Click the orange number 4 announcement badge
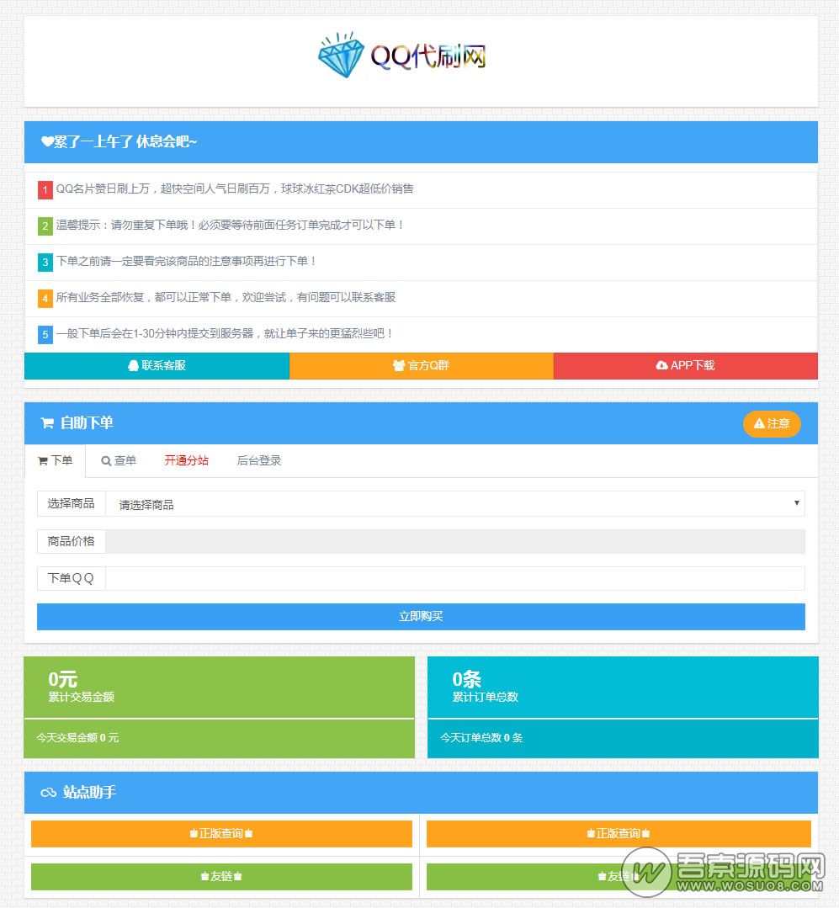 pos(45,299)
